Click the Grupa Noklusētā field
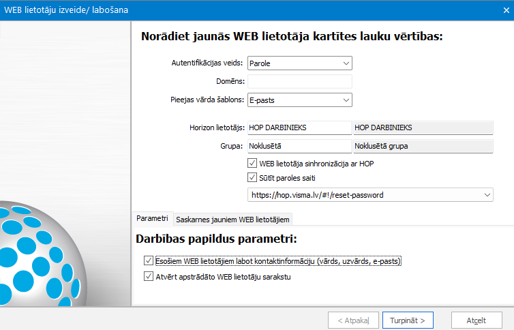Viewport: 514px width, 330px height. 300,146
